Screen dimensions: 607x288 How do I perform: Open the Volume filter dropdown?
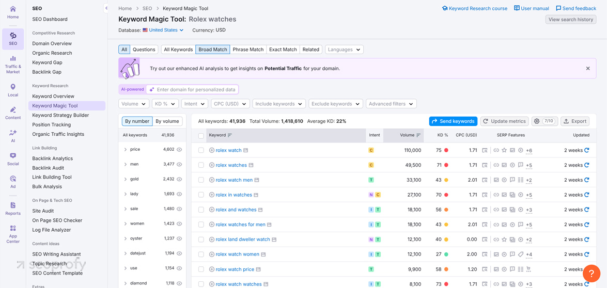134,104
